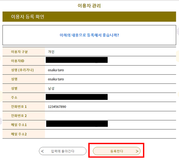Select the 성별 label cell

tap(24, 88)
